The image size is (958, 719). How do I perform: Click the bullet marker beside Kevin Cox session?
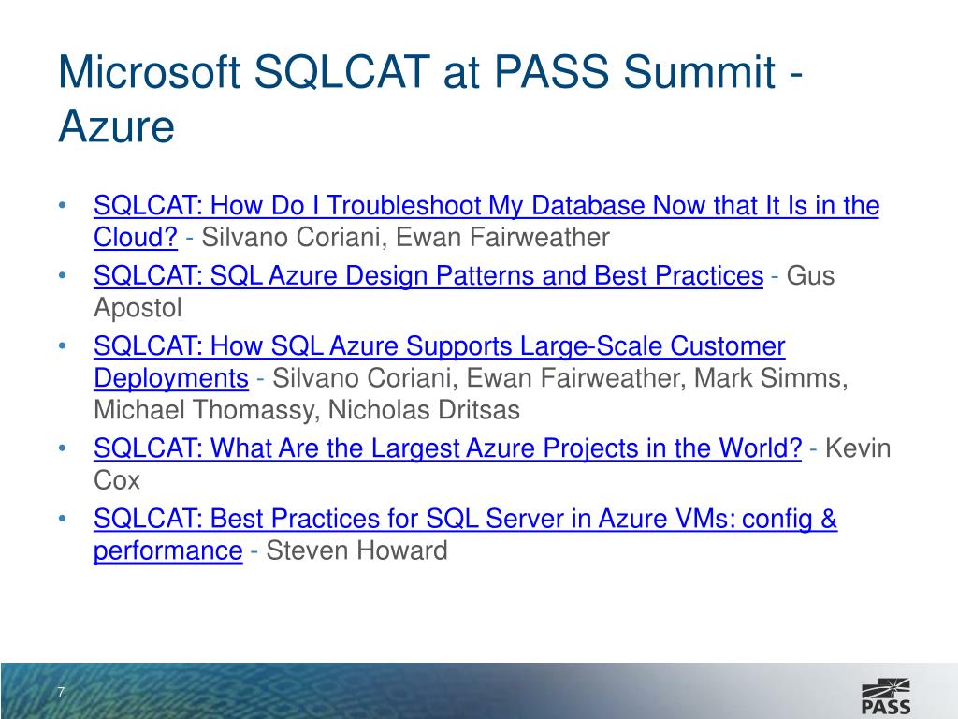[62, 449]
